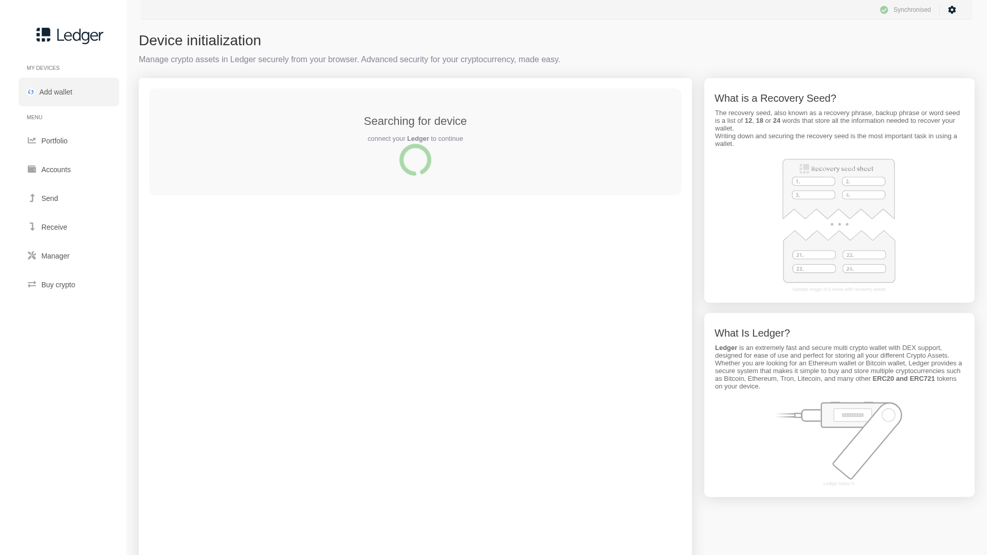Viewport: 987px width, 555px height.
Task: Click the Device initialization heading
Action: tap(200, 40)
